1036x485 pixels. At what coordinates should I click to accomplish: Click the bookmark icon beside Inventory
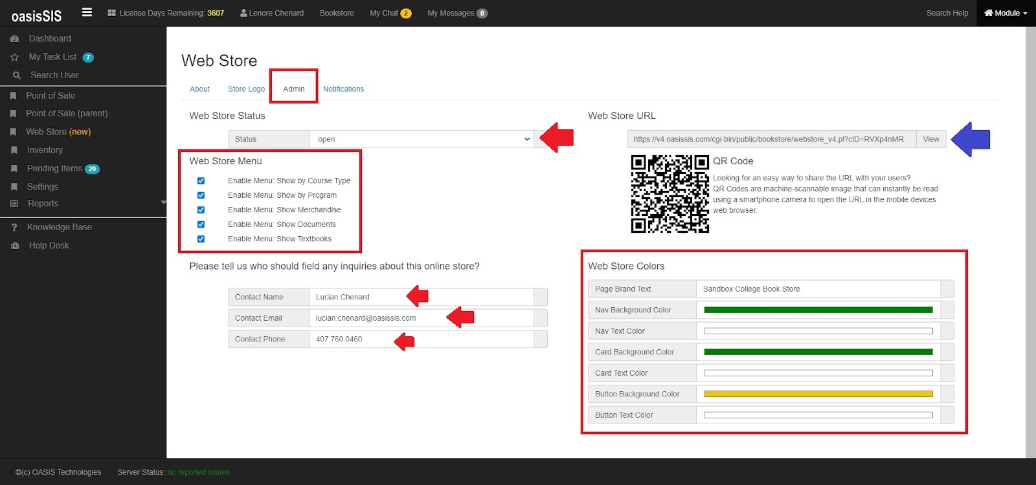(14, 150)
